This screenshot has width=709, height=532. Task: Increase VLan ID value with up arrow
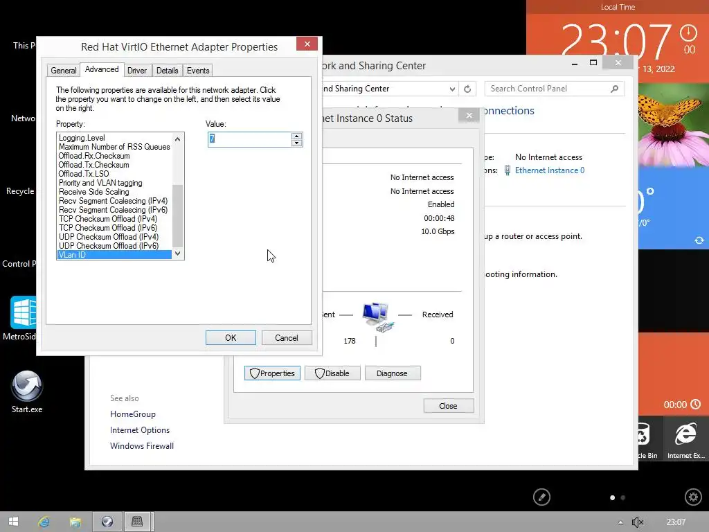(x=296, y=136)
